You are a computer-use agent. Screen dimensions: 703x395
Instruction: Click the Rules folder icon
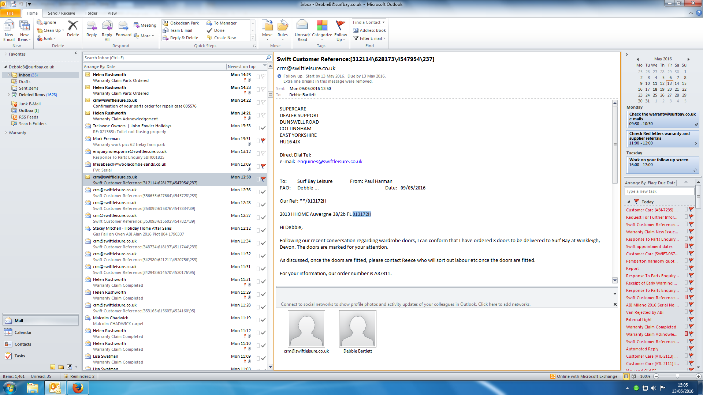[x=282, y=26]
